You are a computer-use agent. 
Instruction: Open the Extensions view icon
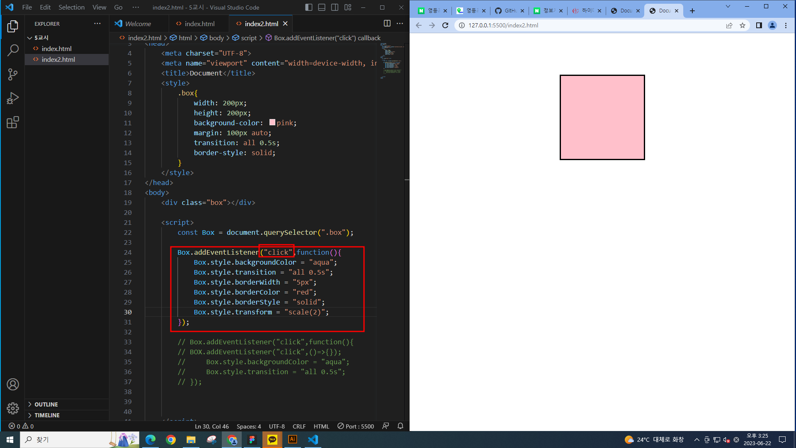[x=13, y=122]
